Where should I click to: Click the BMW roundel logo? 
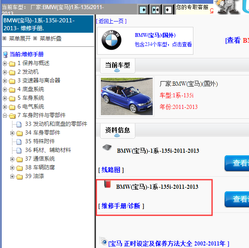click(x=112, y=40)
